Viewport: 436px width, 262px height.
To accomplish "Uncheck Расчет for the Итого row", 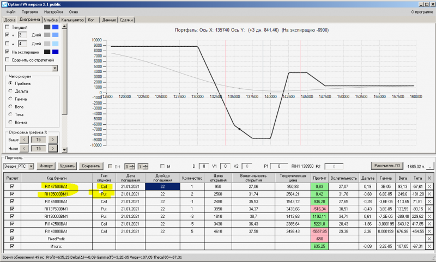I will (x=12, y=246).
